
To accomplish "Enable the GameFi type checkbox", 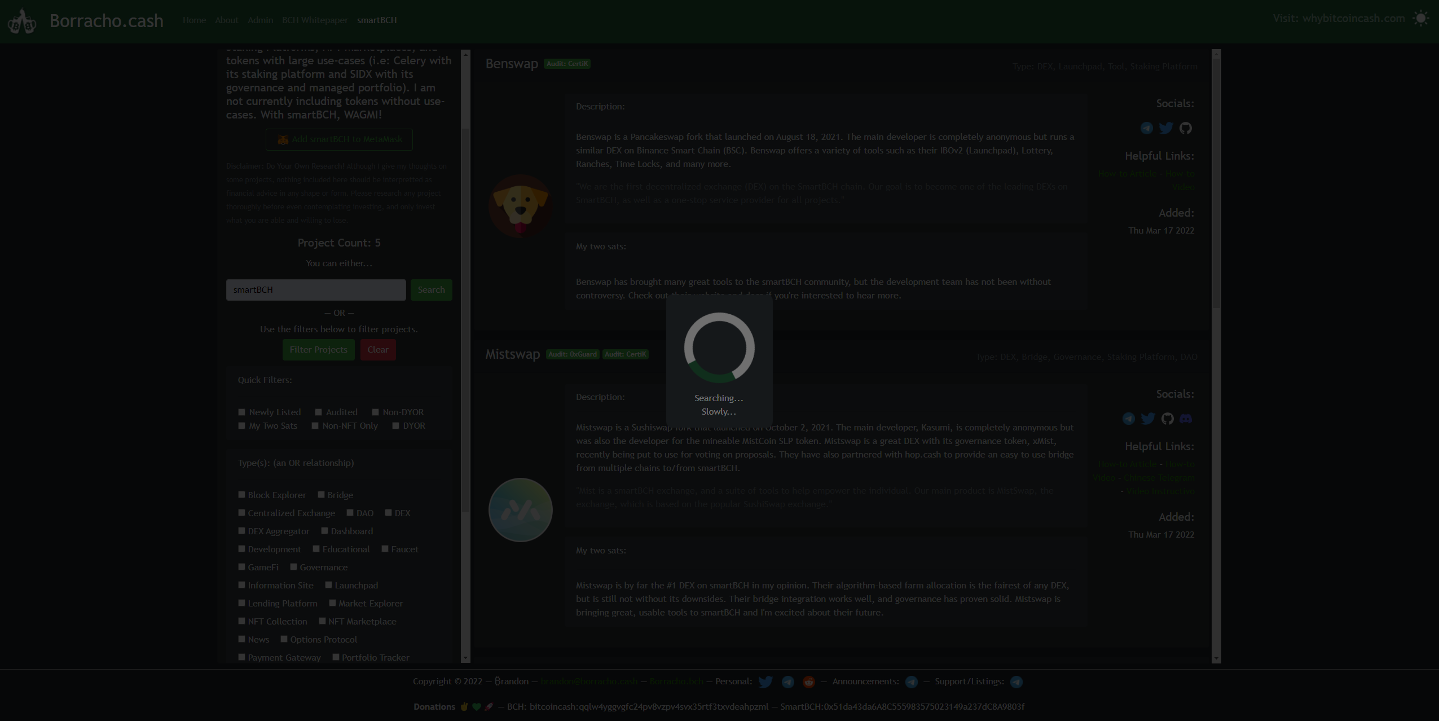I will 241,566.
